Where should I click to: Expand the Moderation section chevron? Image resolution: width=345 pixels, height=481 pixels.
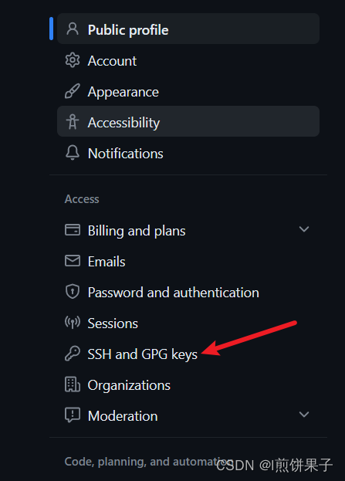(304, 415)
